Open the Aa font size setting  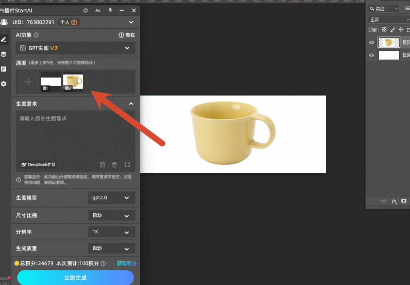[98, 10]
